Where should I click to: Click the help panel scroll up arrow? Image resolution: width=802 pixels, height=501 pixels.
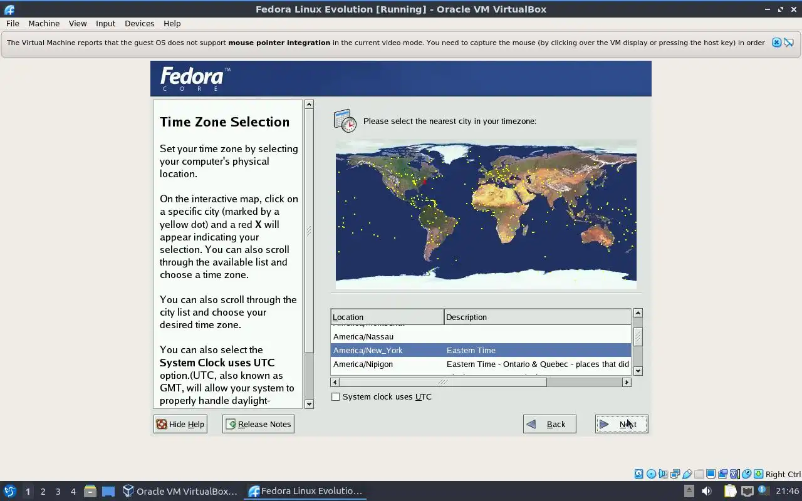309,105
